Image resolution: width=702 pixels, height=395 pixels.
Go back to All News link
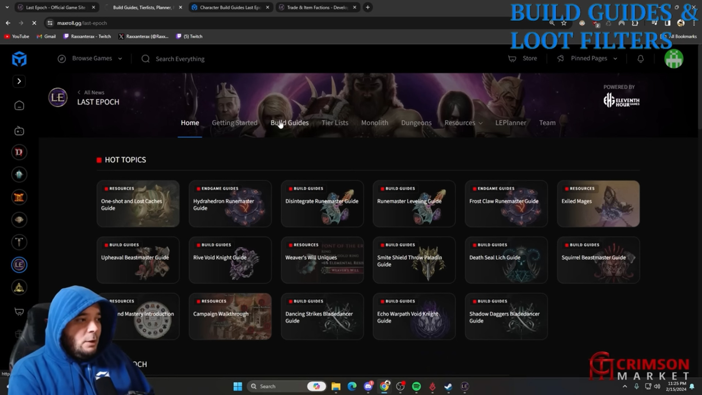pos(91,92)
